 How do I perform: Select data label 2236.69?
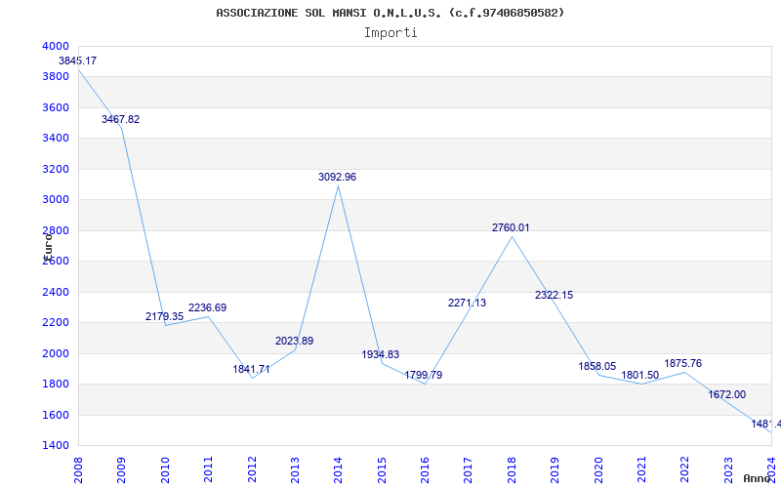(207, 307)
